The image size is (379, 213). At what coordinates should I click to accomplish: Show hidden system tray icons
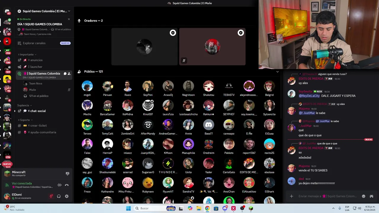tap(333, 208)
